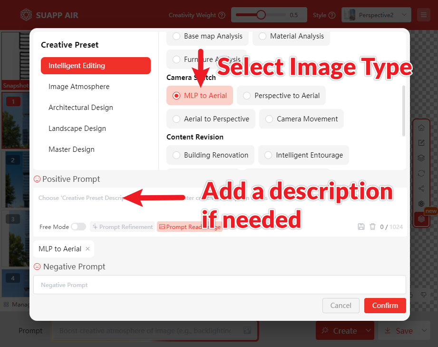The width and height of the screenshot is (438, 347).
Task: Select the Building Renovation radio option
Action: [210, 155]
